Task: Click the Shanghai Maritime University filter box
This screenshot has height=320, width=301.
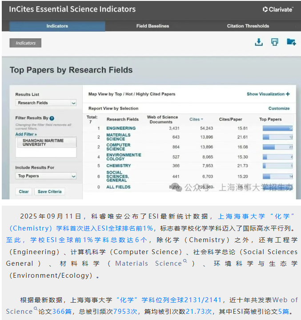Action: (46, 142)
